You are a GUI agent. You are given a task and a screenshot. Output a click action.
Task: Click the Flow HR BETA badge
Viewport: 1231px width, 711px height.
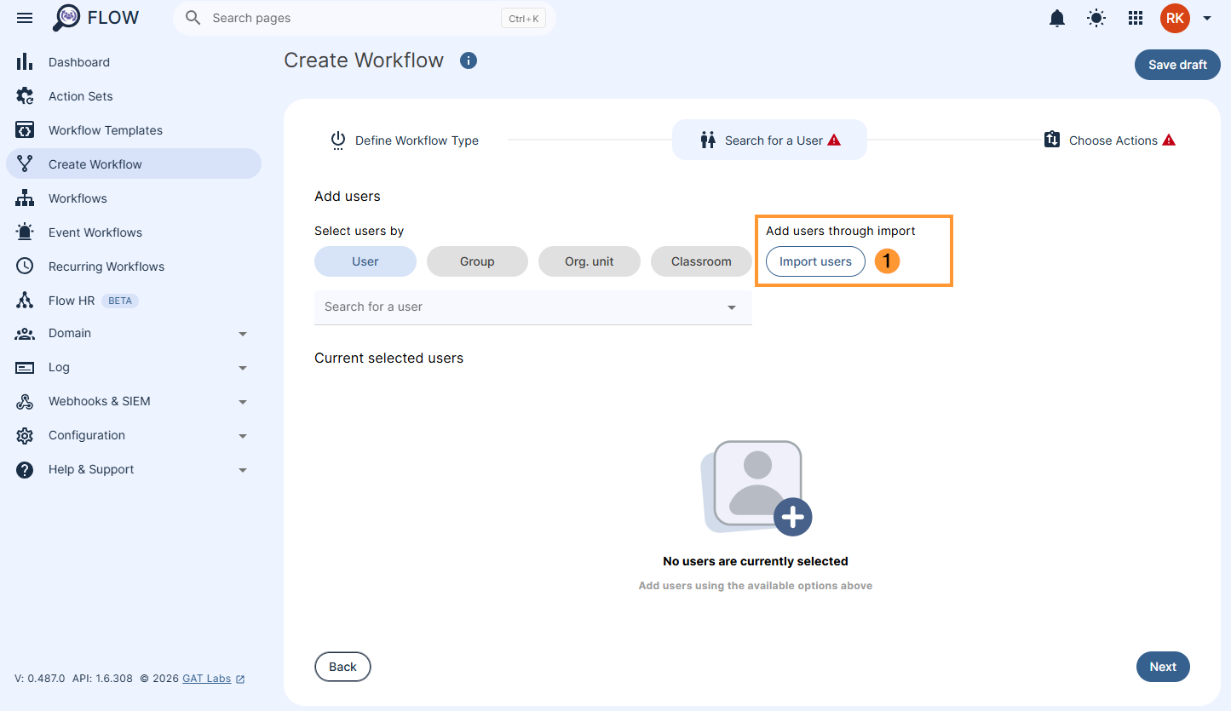click(120, 301)
